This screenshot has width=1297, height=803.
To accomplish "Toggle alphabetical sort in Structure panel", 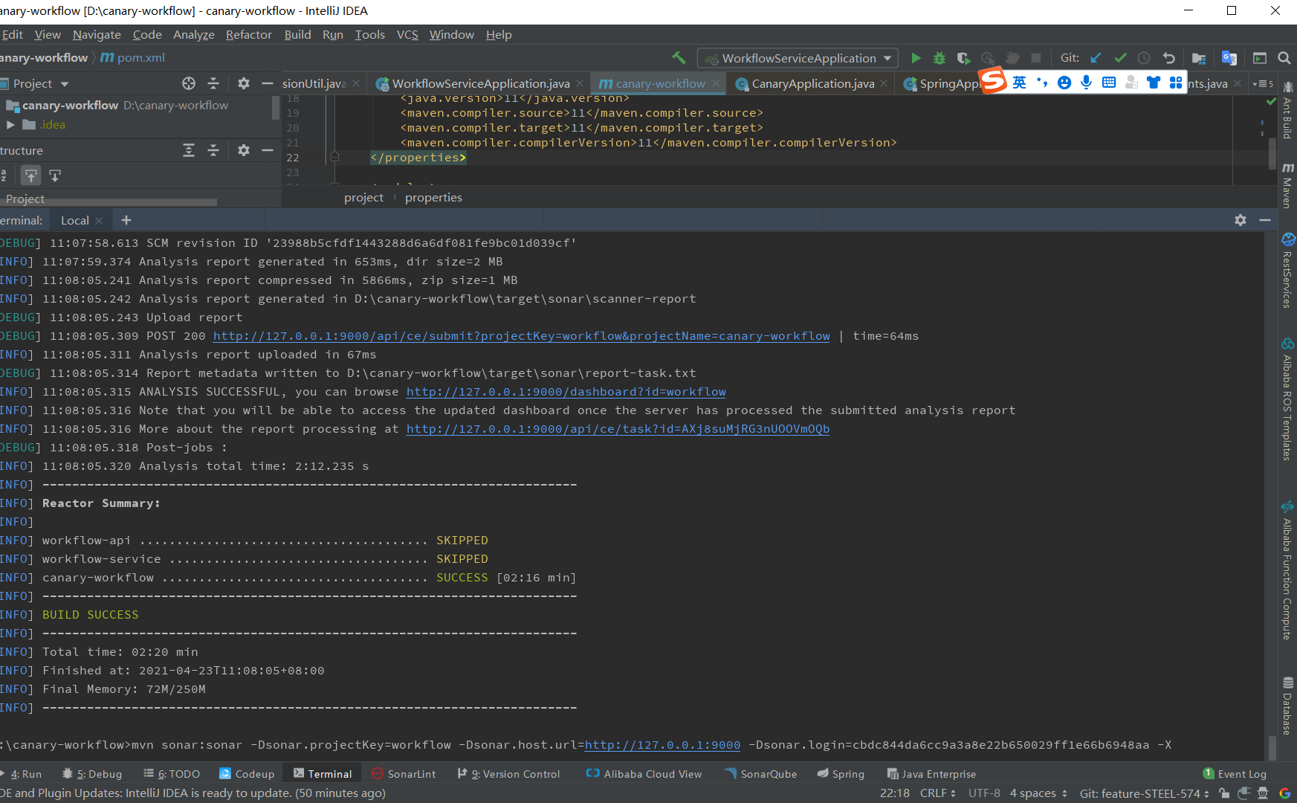I will click(4, 175).
